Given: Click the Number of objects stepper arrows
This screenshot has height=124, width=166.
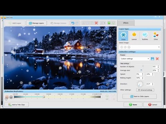Looking at the screenshot, I should coord(158,66).
